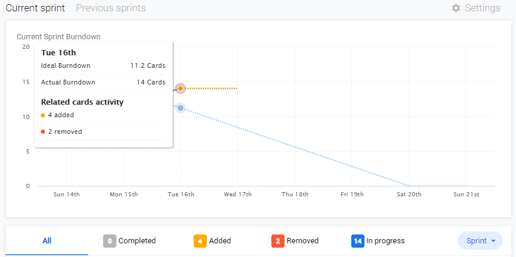Open the Settings gear icon
Screen dimensions: 516x257
[456, 8]
